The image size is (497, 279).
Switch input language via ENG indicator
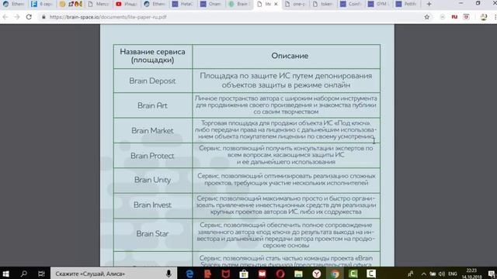[x=453, y=274]
